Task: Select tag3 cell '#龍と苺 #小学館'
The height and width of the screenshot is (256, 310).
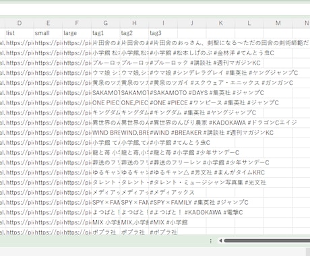Action: point(163,153)
